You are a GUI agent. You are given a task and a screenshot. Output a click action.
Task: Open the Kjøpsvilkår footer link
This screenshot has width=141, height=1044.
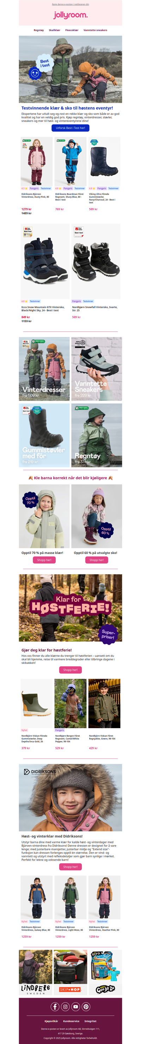(51, 1021)
